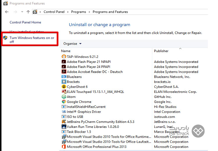Click the JetBrains PyCharm icon
The width and height of the screenshot is (218, 151).
pyautogui.click(x=64, y=122)
